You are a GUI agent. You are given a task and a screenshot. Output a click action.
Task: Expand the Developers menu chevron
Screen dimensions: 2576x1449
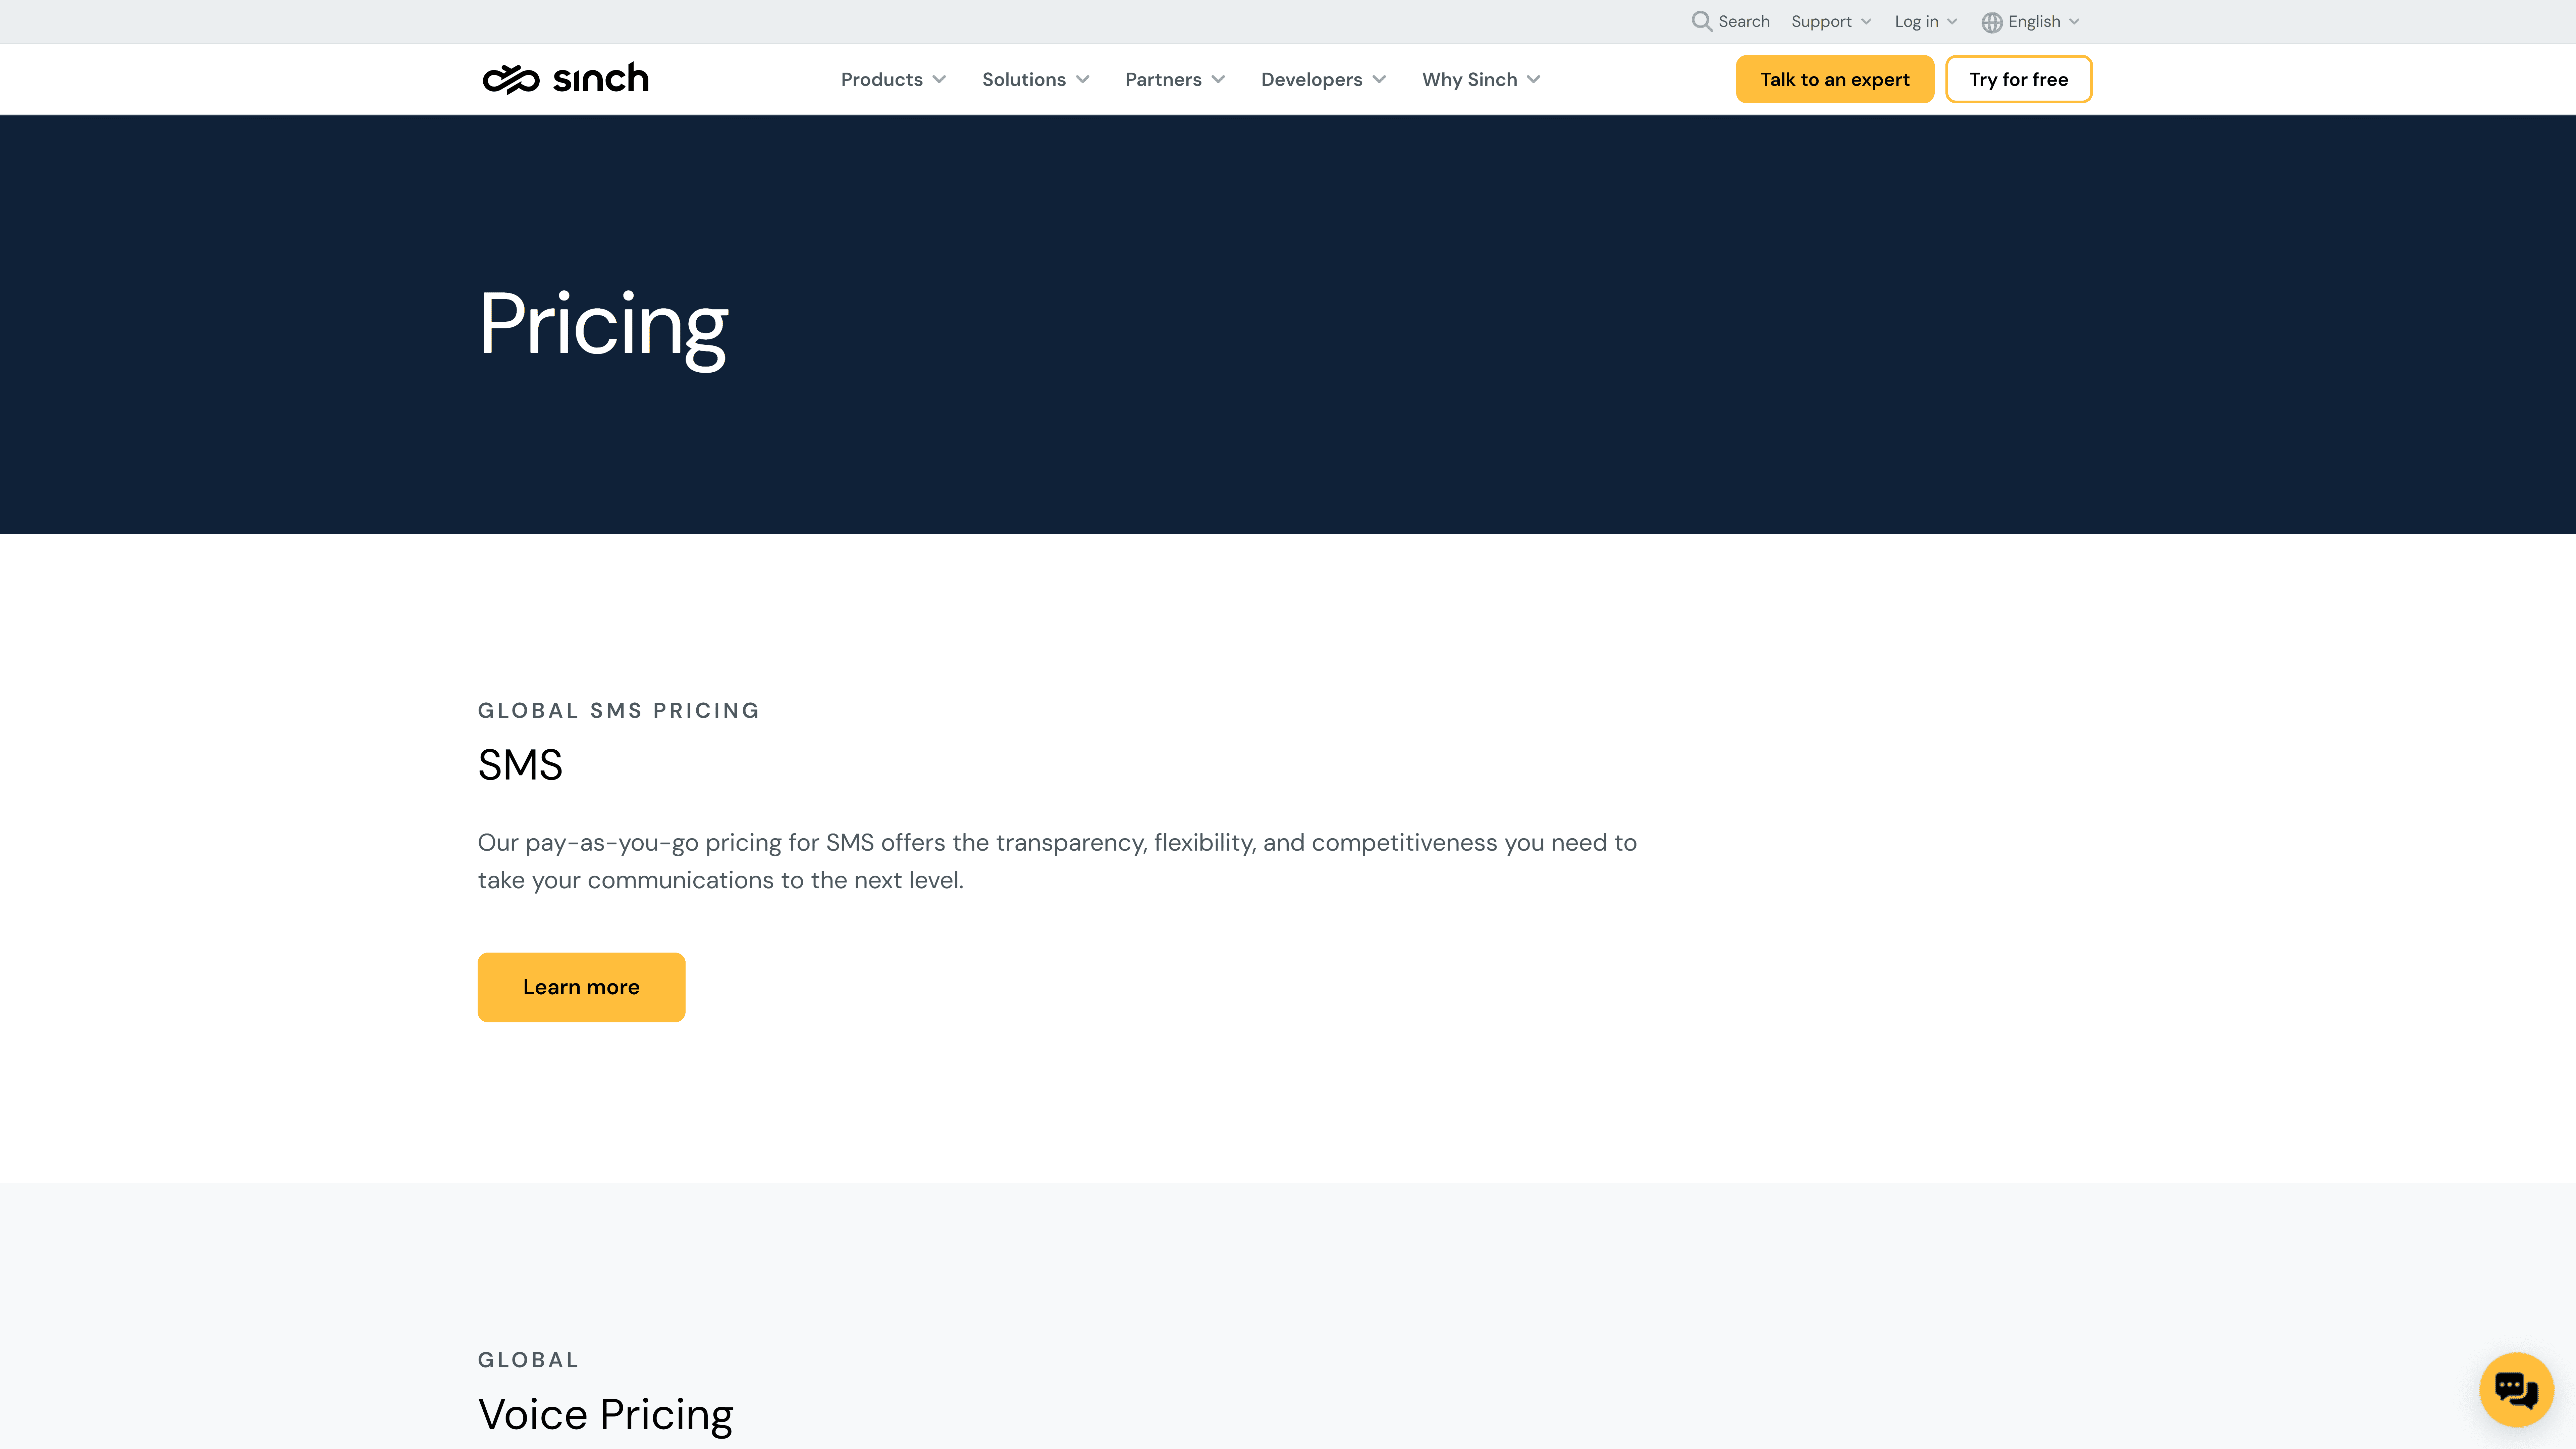tap(1379, 79)
